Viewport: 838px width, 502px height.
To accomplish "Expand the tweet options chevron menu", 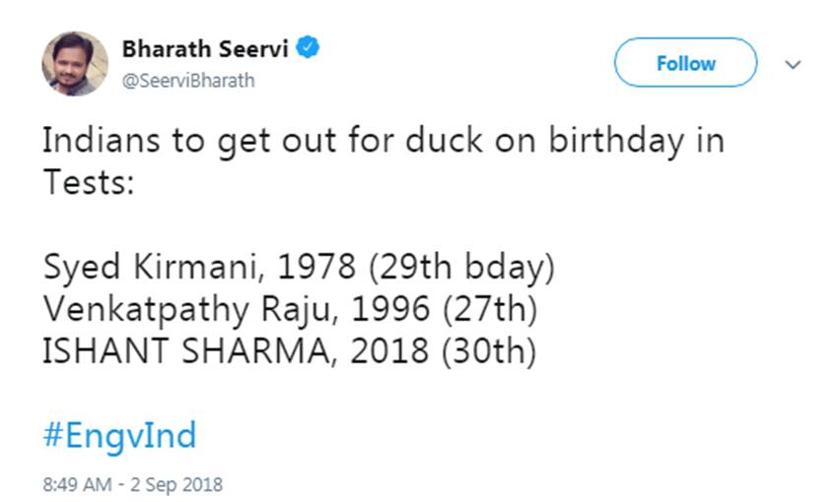I will point(792,64).
